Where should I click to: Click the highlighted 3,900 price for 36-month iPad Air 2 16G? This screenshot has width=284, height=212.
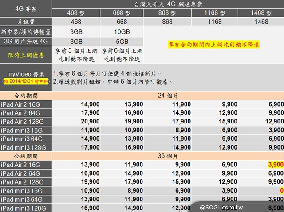276,165
